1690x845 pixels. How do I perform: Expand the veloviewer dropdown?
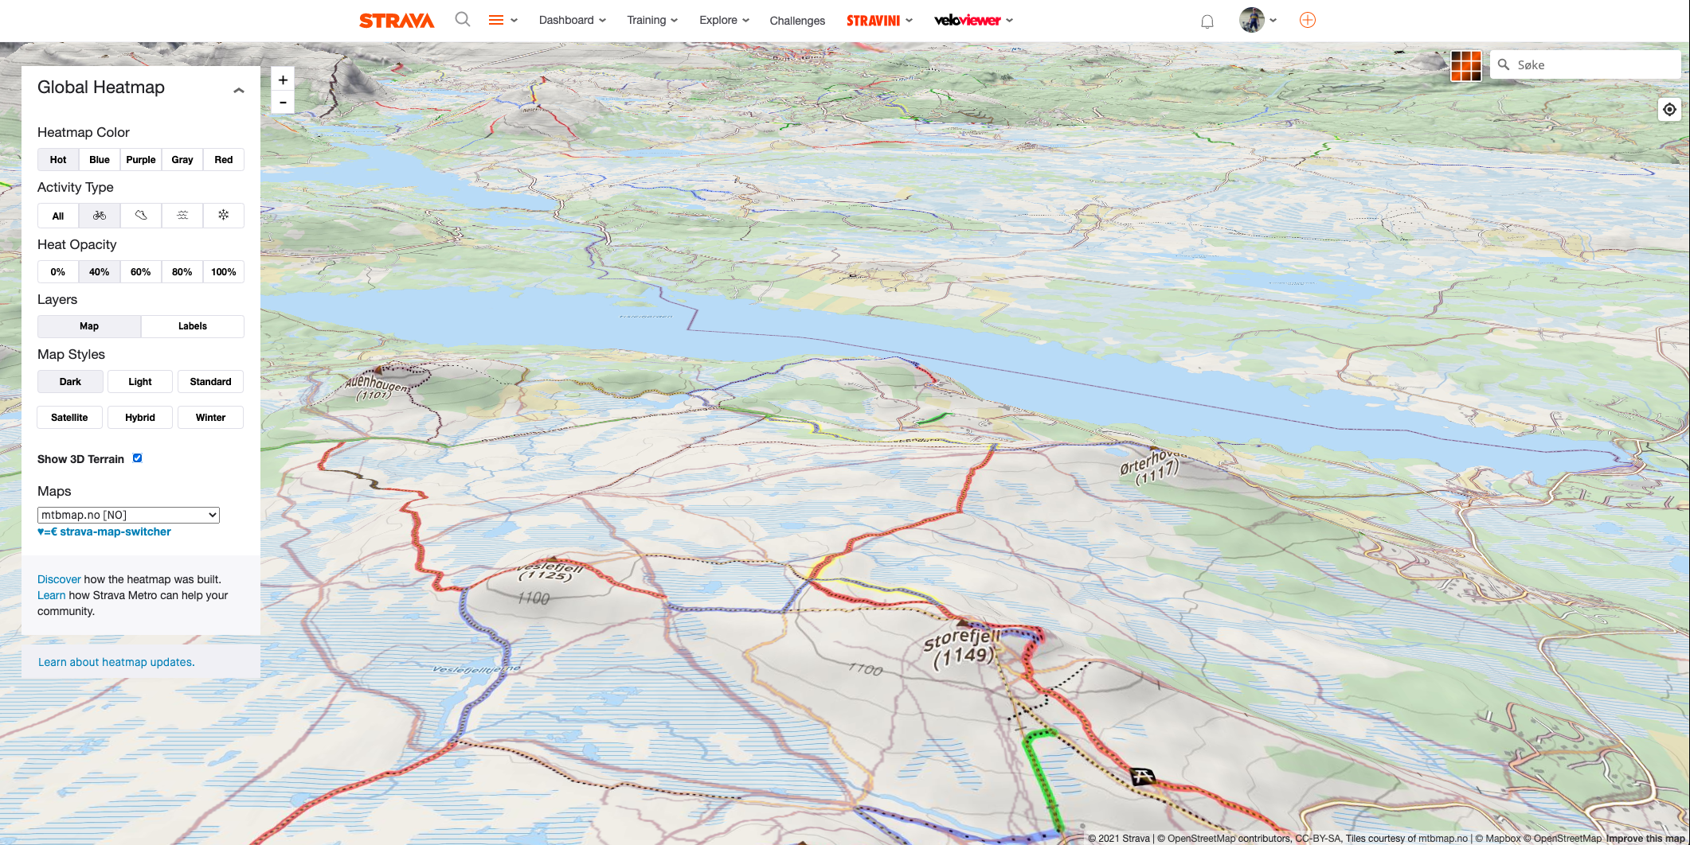973,20
